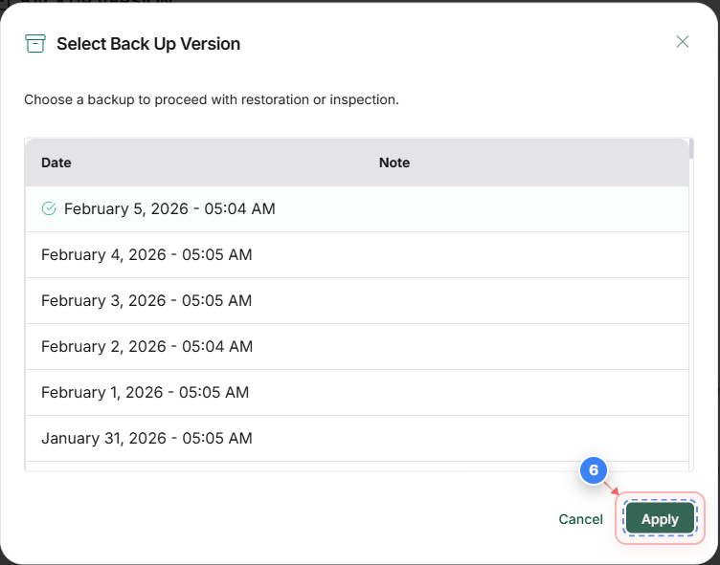The image size is (720, 565).
Task: Select the January 31, 2026 - 05:05 AM backup
Action: [357, 438]
